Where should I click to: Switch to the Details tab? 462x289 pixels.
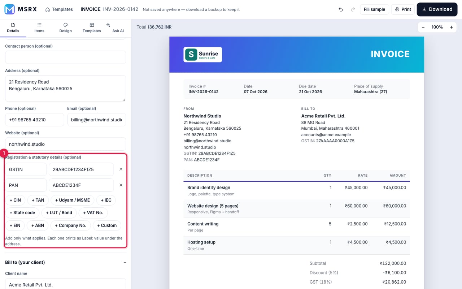tap(13, 28)
